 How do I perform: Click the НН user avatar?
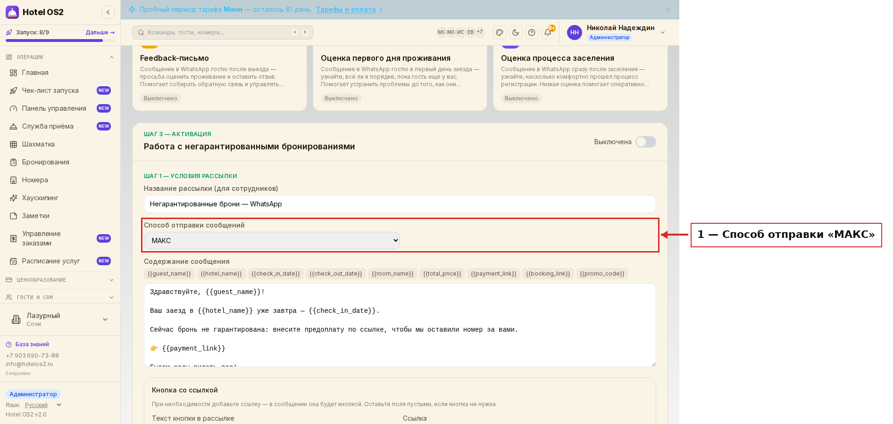(575, 33)
